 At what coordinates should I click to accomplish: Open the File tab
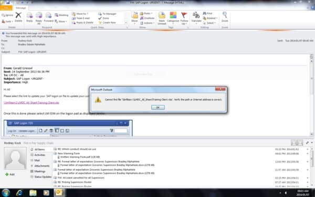click(x=6, y=8)
